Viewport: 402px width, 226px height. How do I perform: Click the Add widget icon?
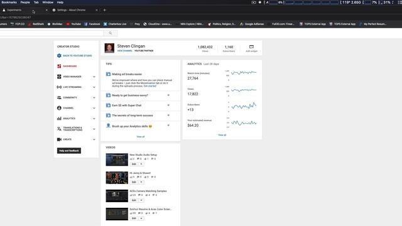click(x=251, y=47)
